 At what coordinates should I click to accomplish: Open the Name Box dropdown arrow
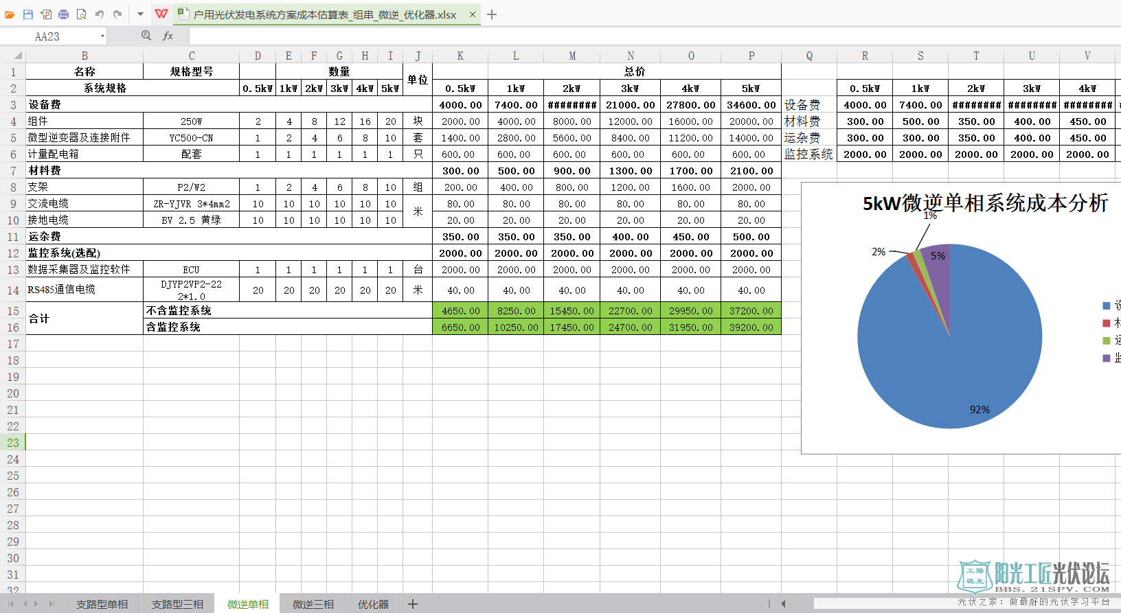102,36
